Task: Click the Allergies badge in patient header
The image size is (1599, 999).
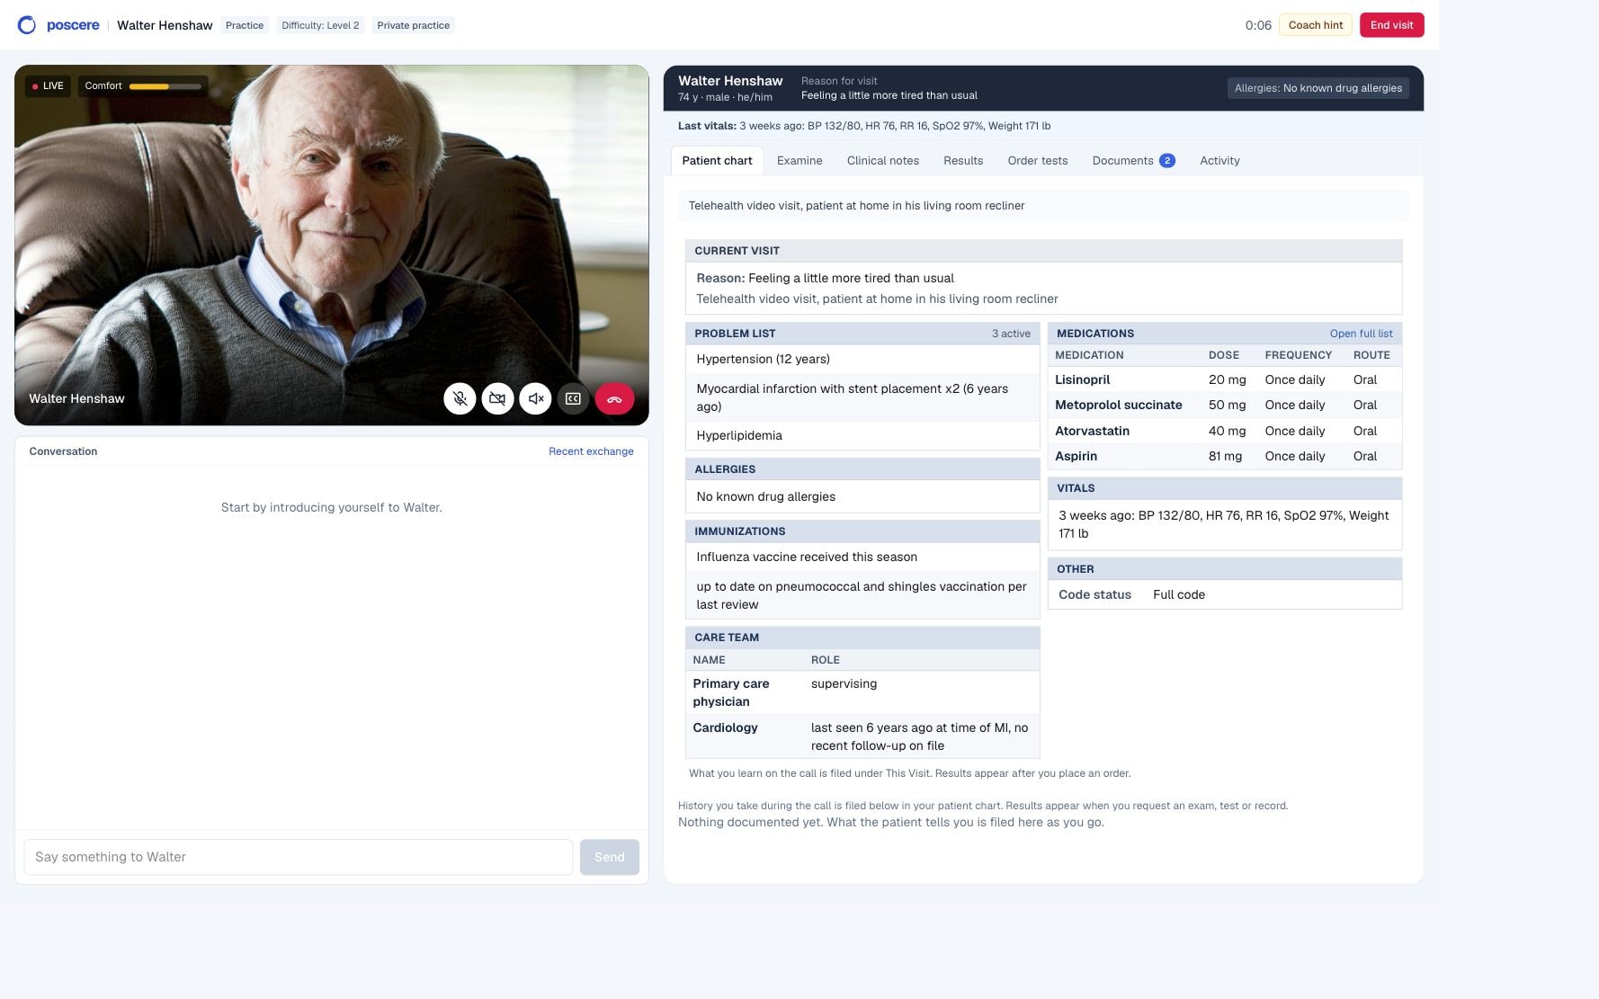Action: tap(1318, 88)
